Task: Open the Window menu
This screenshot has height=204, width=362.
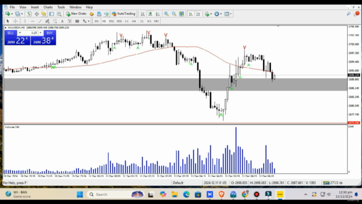Action: click(x=75, y=7)
